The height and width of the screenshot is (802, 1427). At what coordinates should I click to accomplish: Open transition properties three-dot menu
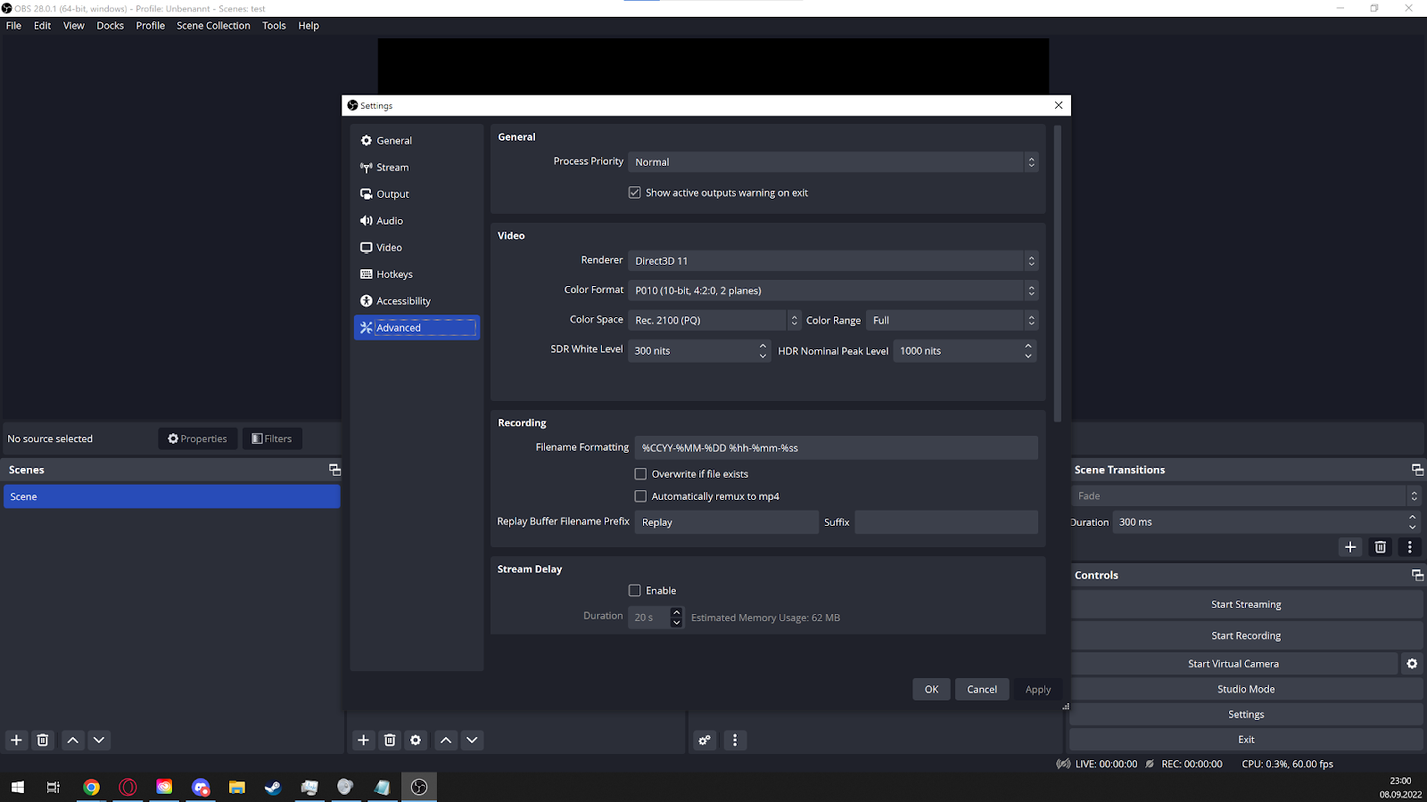pos(1410,547)
